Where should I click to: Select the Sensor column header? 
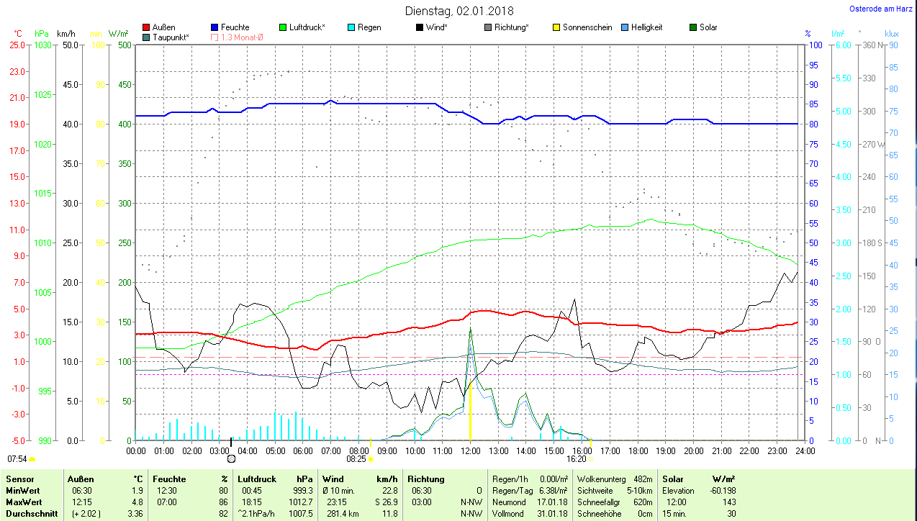[x=19, y=479]
